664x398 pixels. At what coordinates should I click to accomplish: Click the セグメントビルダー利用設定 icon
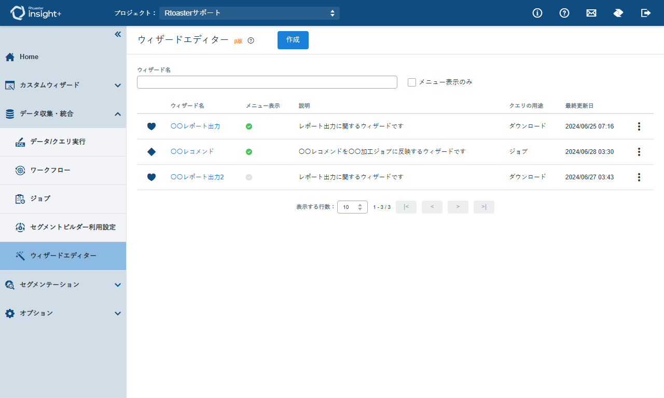click(20, 228)
